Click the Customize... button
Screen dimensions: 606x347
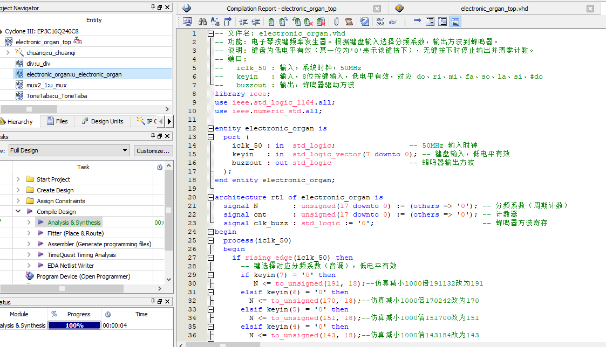[153, 150]
